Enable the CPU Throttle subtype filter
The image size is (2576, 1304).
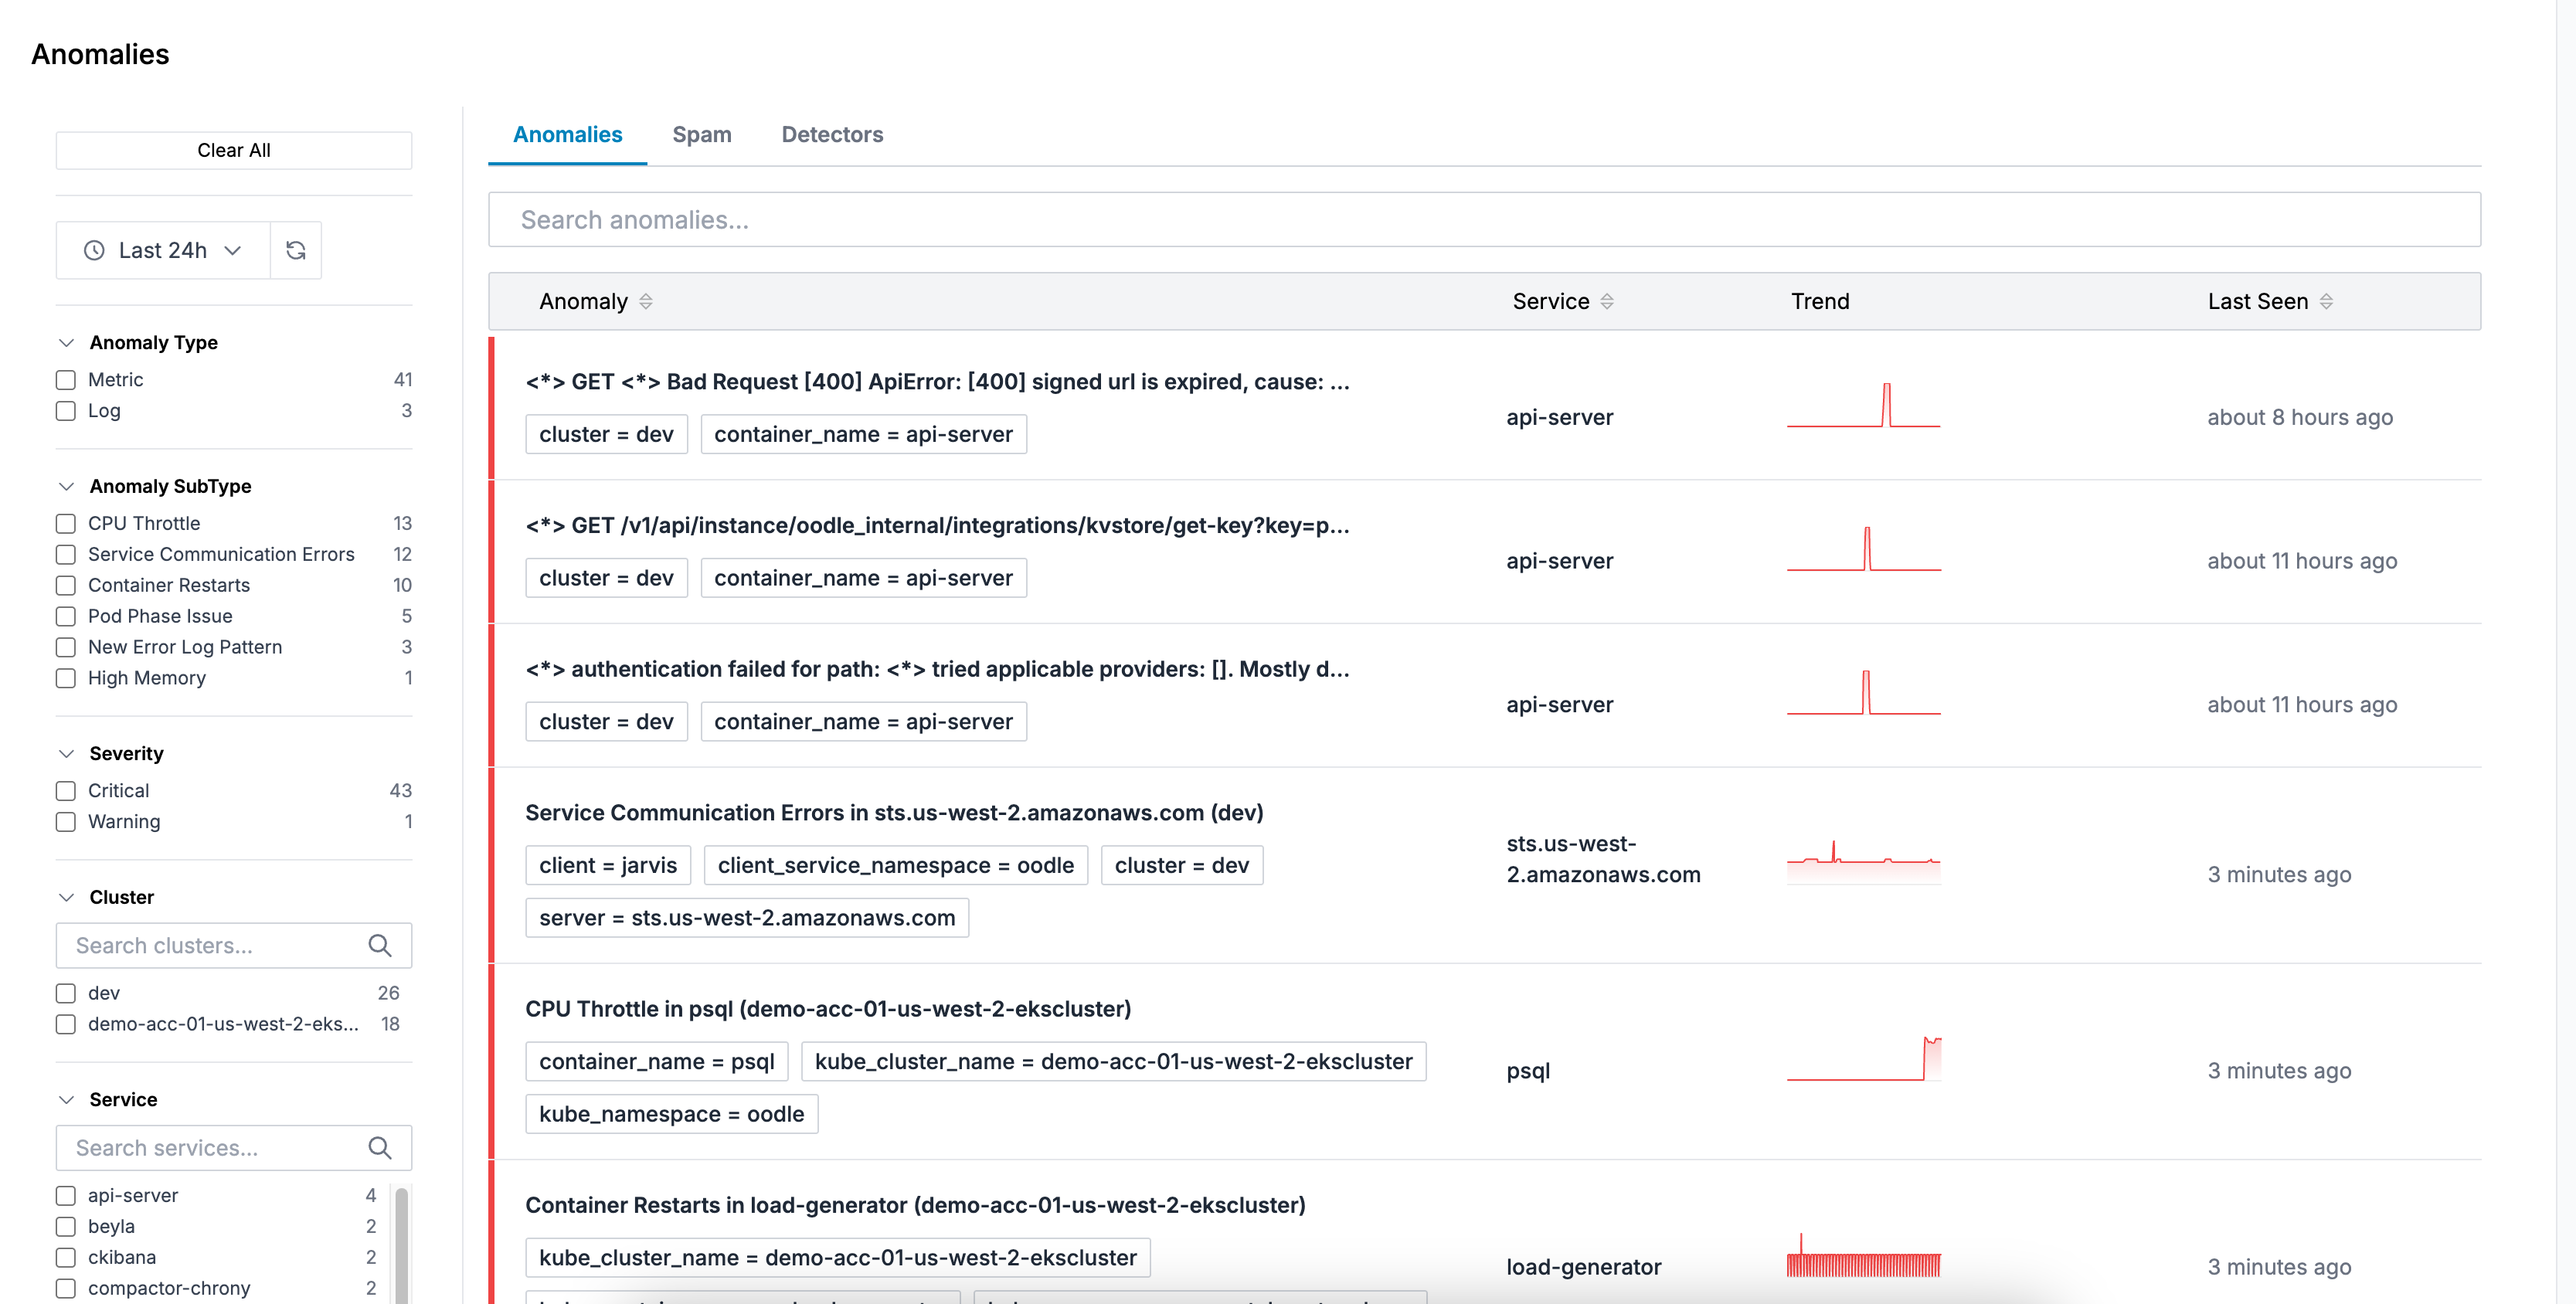[66, 524]
